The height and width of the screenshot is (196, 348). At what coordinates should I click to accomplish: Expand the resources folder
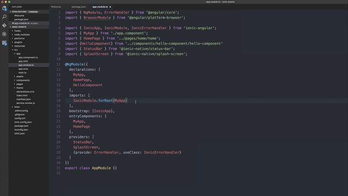(x=20, y=46)
